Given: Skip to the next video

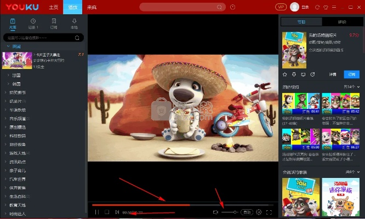Looking at the screenshot, I should 117,212.
